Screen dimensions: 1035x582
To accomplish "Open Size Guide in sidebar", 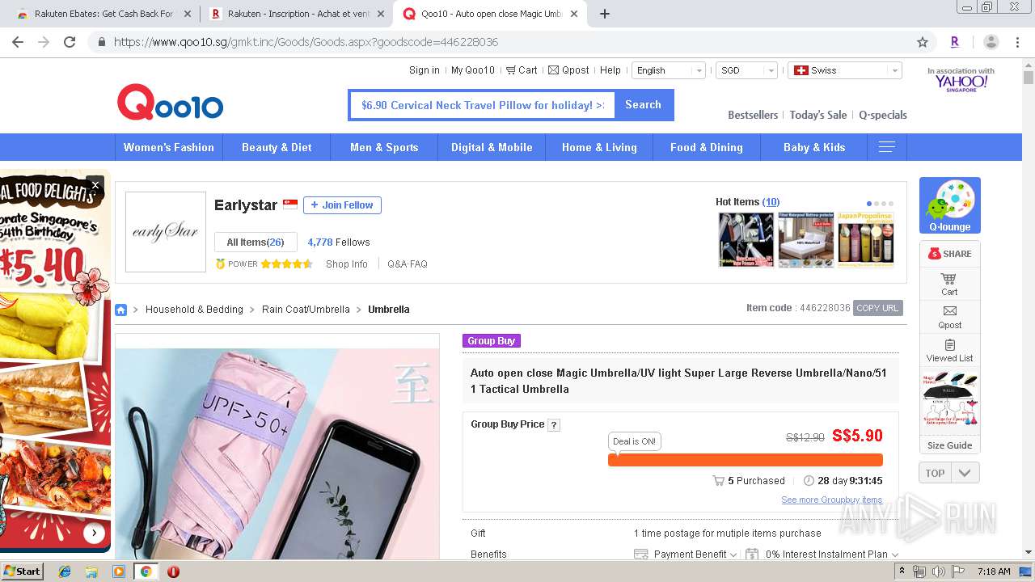I will coord(949,445).
